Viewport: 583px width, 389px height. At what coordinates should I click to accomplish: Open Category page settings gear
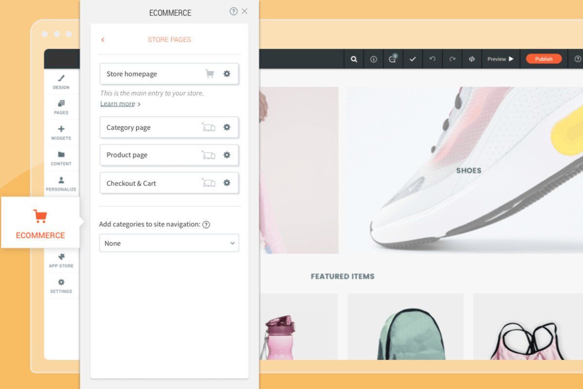(227, 127)
